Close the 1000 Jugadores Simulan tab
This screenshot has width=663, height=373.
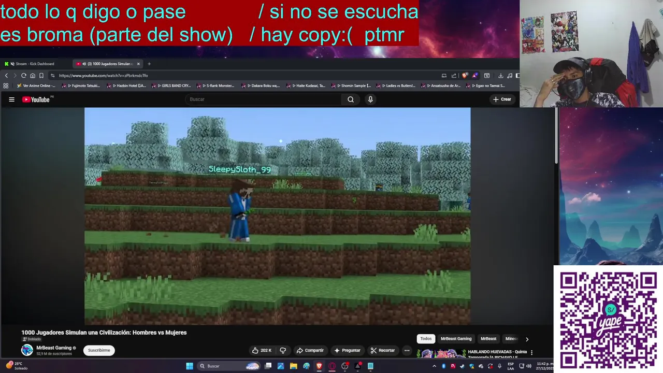click(x=138, y=64)
